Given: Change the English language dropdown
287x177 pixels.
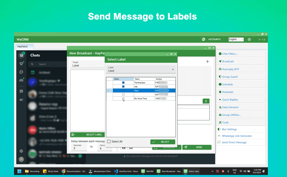Looking at the screenshot, I should click(x=236, y=39).
